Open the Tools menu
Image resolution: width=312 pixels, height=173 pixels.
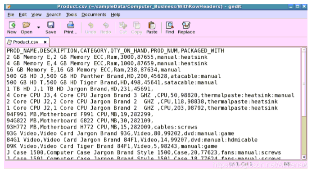[x=71, y=15]
